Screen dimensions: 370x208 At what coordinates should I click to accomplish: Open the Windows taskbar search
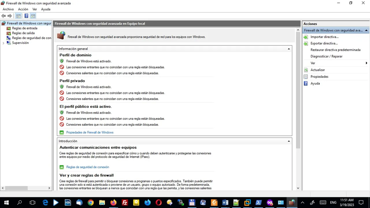[x=19, y=203]
